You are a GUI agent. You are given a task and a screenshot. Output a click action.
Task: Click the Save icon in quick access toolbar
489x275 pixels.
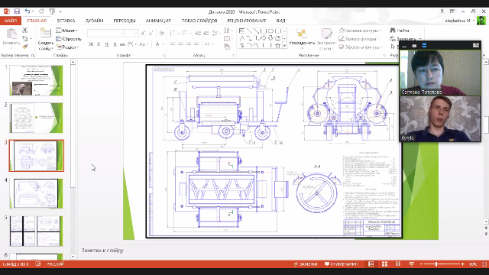(17, 11)
